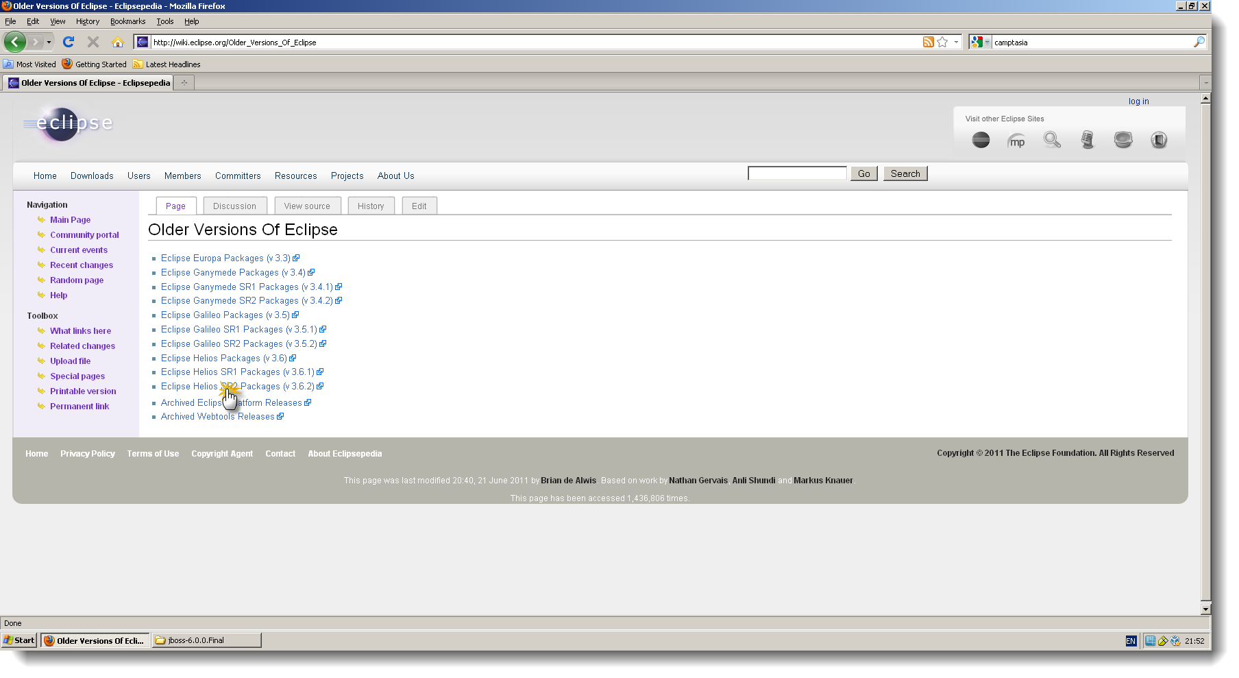The width and height of the screenshot is (1239, 678).
Task: Reload the page using the refresh icon
Action: tap(68, 42)
